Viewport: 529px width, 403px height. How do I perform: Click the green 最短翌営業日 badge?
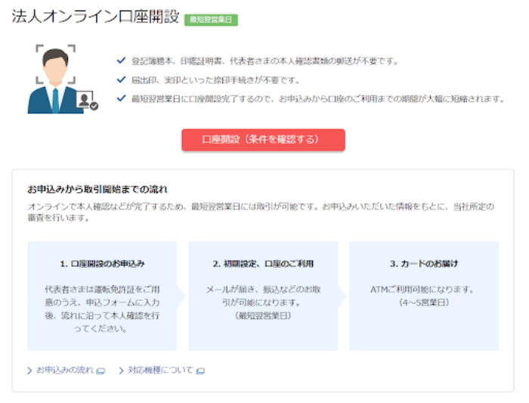point(211,20)
